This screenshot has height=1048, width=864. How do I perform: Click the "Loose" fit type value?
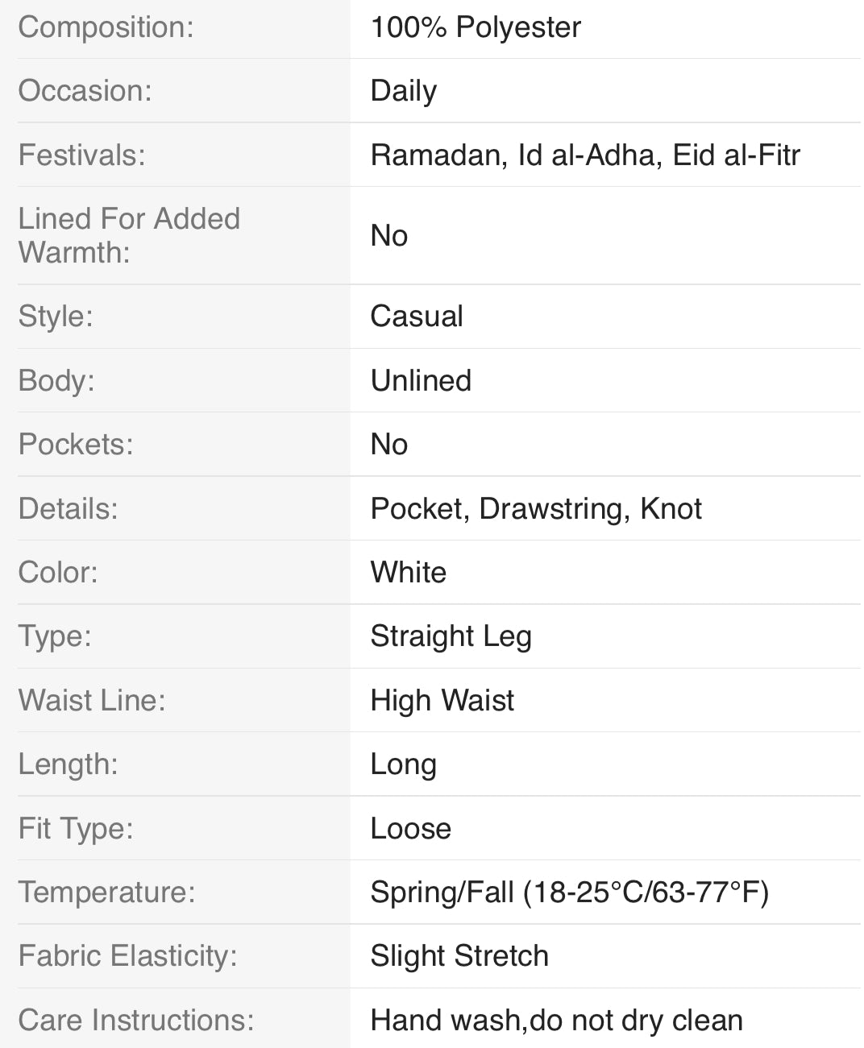point(410,828)
